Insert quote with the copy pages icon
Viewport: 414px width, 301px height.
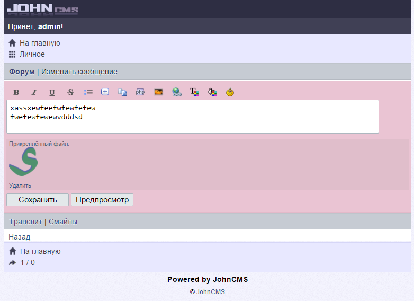tap(122, 92)
